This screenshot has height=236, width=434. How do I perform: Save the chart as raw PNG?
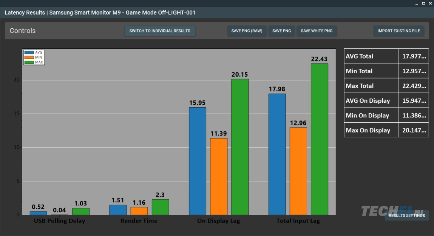[x=247, y=31]
